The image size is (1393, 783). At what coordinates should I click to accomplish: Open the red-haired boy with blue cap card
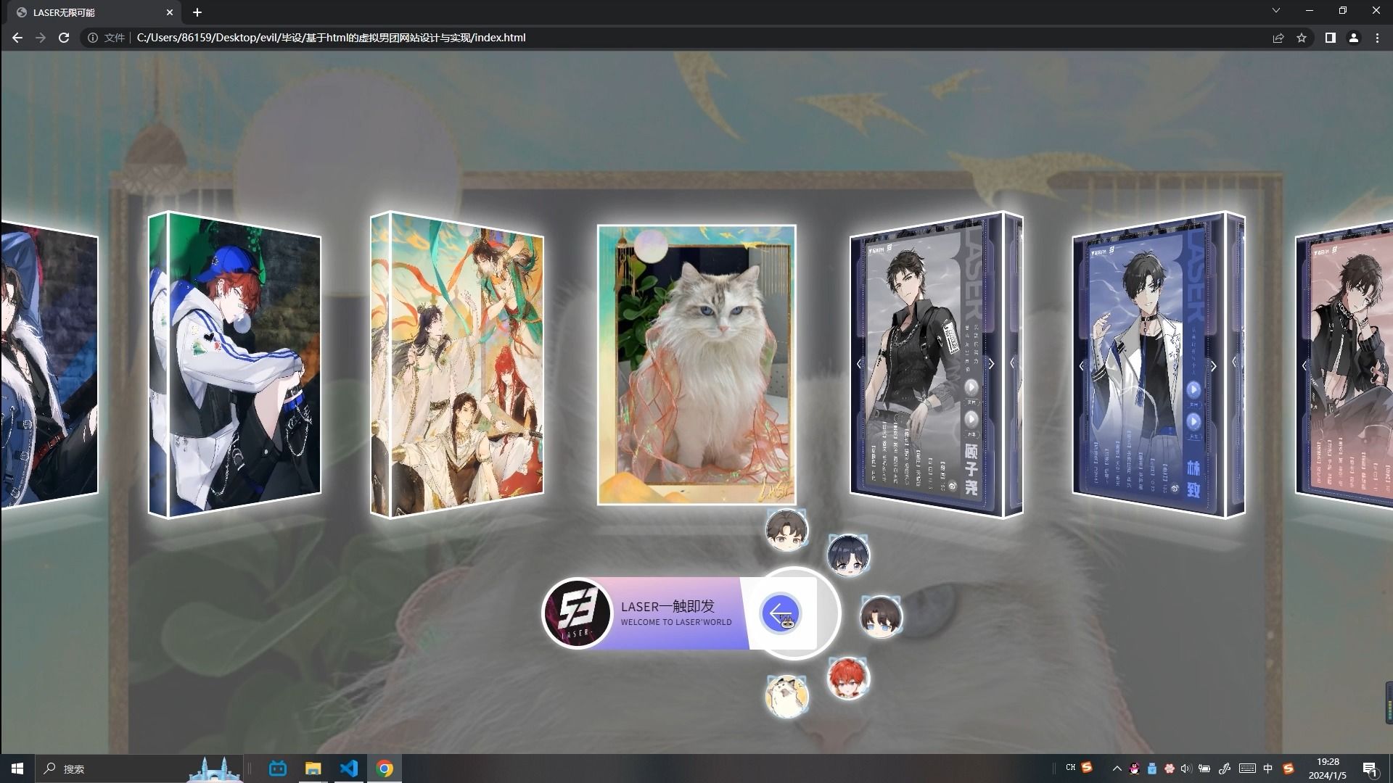pos(234,365)
